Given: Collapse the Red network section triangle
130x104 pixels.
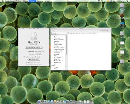Looking at the screenshot, I should pyautogui.click(x=52, y=66).
